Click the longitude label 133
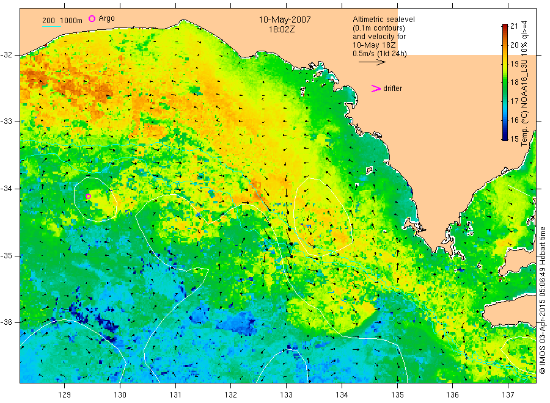Image resolution: width=550 pixels, height=403 pixels. click(x=286, y=395)
